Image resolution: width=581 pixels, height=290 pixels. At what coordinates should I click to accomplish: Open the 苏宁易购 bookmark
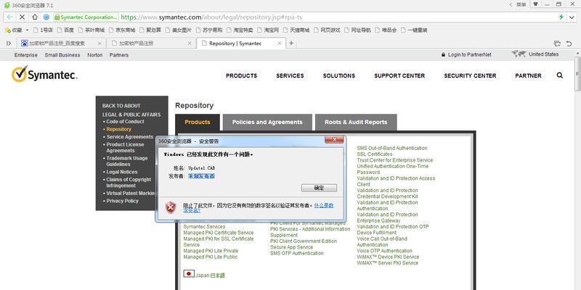point(209,30)
